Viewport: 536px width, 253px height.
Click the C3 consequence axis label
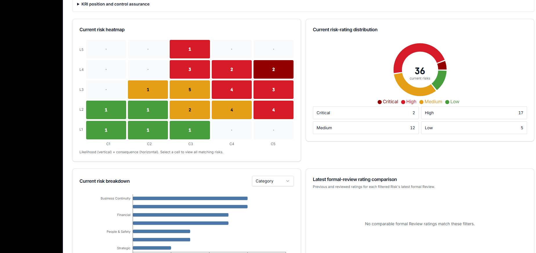191,144
